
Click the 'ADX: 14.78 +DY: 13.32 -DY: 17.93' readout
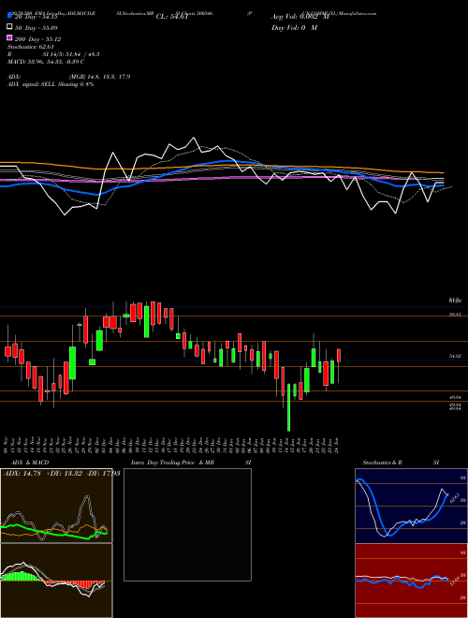click(x=62, y=473)
